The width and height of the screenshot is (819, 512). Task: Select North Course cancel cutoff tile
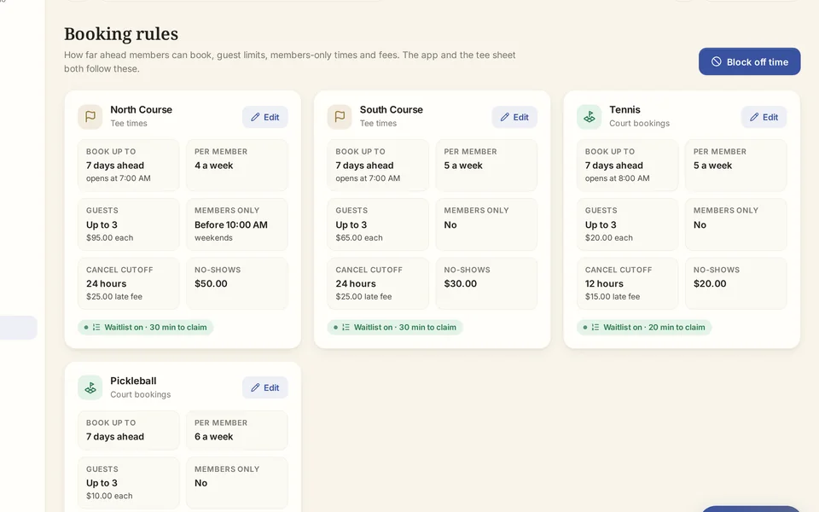pos(129,283)
